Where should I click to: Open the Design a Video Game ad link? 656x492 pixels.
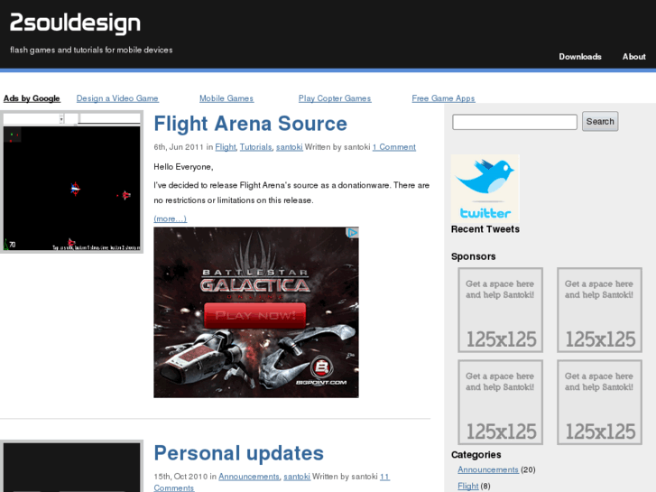tap(117, 98)
